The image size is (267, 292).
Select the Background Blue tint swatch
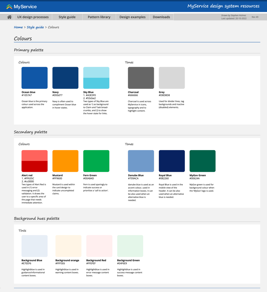pyautogui.click(x=34, y=246)
